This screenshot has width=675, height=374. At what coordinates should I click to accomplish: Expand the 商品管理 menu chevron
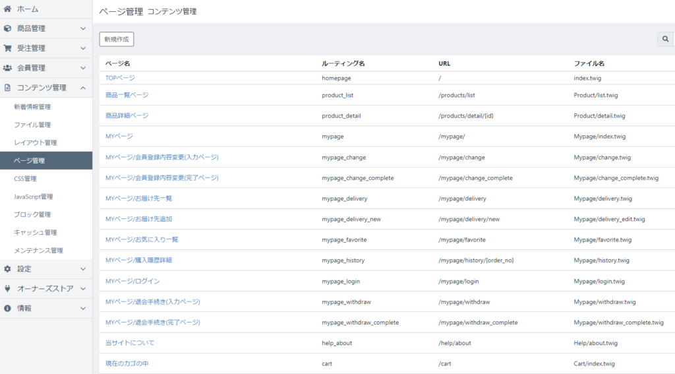(83, 29)
